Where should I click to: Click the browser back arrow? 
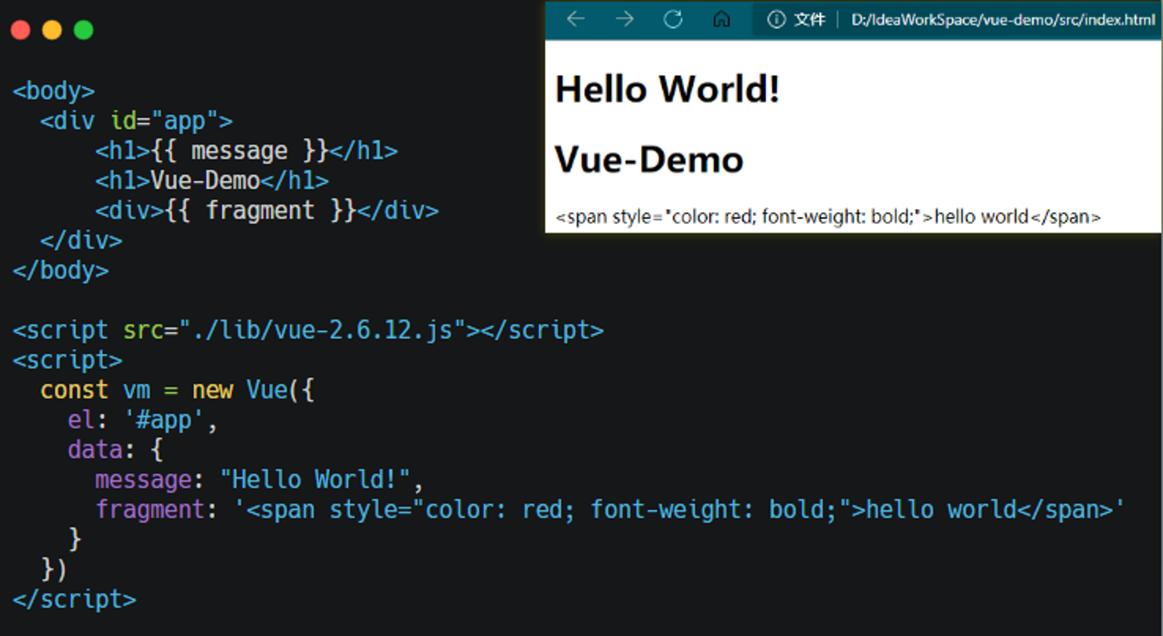point(576,19)
